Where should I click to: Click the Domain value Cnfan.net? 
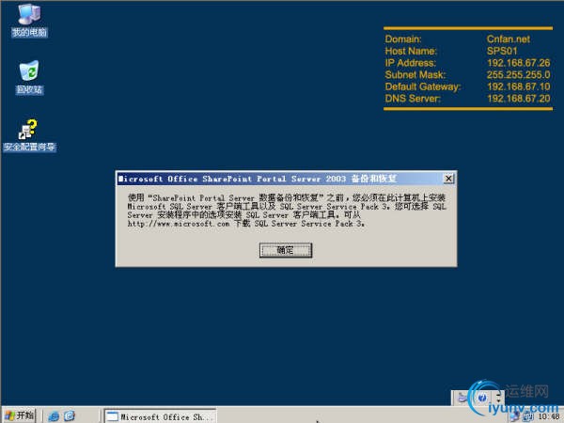point(509,39)
